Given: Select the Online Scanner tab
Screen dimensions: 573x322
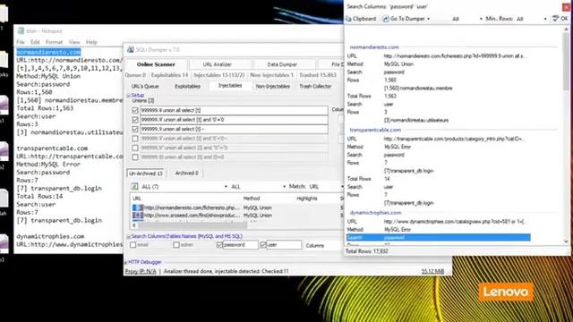Looking at the screenshot, I should pos(156,64).
